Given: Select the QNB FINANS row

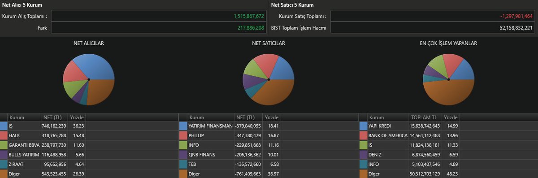Looking at the screenshot, I should [x=268, y=155].
